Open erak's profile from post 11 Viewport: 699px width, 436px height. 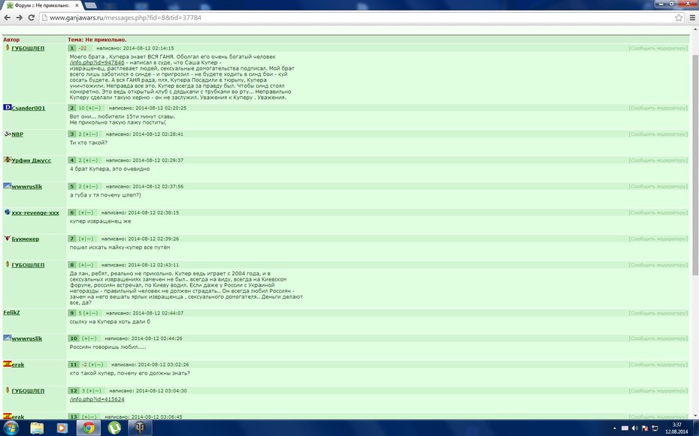pyautogui.click(x=18, y=365)
